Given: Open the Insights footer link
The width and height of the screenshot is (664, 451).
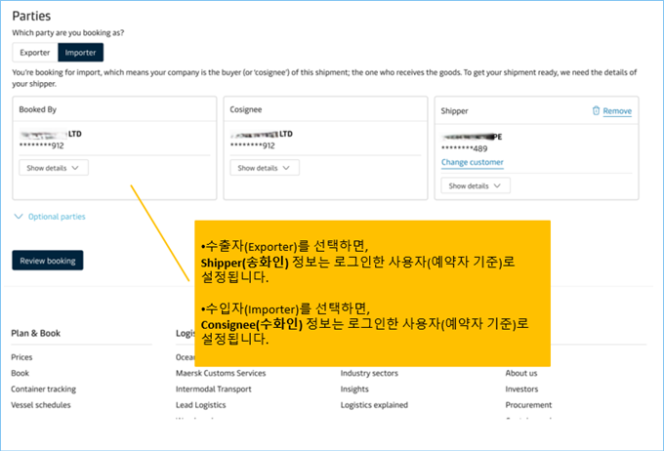Looking at the screenshot, I should (354, 389).
